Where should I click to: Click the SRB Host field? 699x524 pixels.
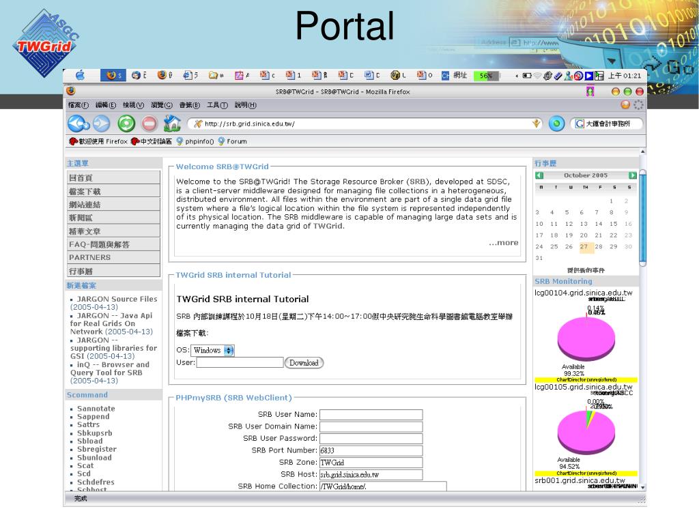coord(371,475)
